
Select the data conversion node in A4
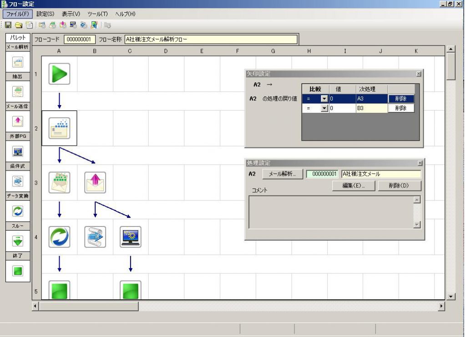point(60,237)
